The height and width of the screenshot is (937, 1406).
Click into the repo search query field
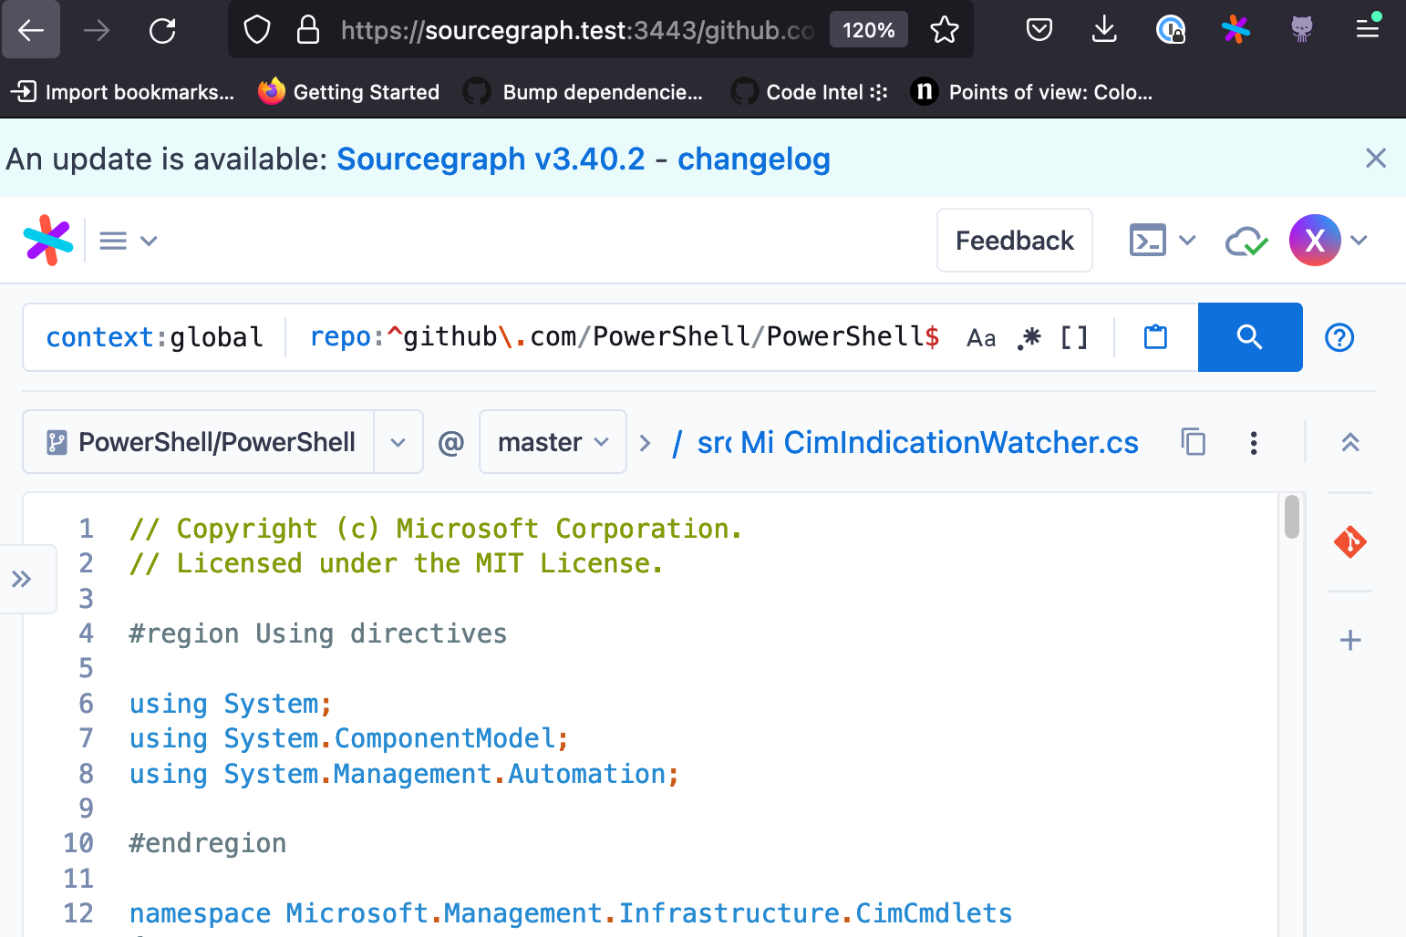click(x=625, y=337)
